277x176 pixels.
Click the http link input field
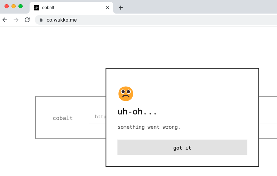click(97, 117)
